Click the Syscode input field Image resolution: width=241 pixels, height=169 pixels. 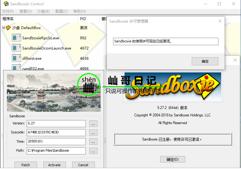[56, 132]
